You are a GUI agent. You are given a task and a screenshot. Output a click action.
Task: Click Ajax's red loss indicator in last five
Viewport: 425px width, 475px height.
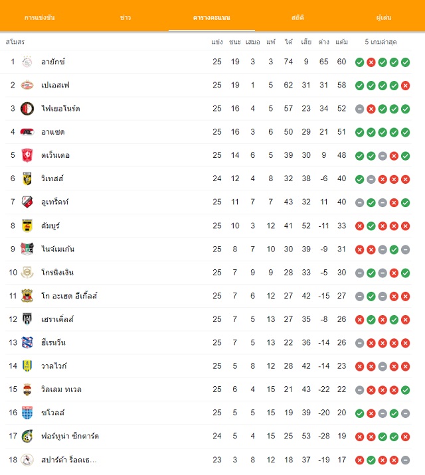371,62
